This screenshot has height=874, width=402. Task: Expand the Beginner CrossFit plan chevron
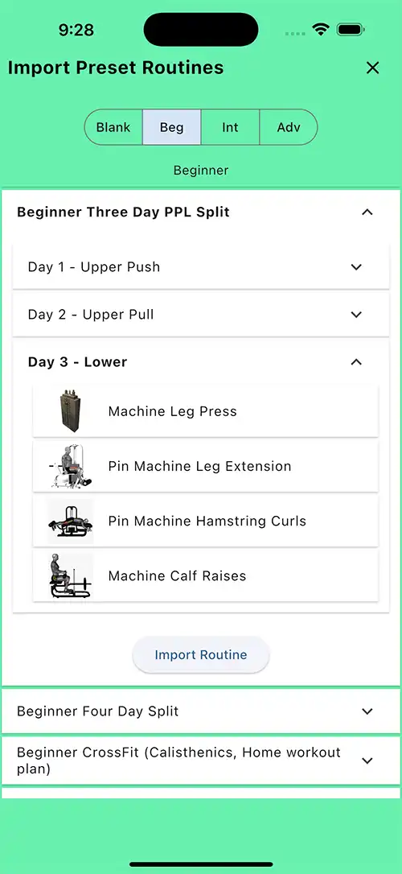point(367,761)
